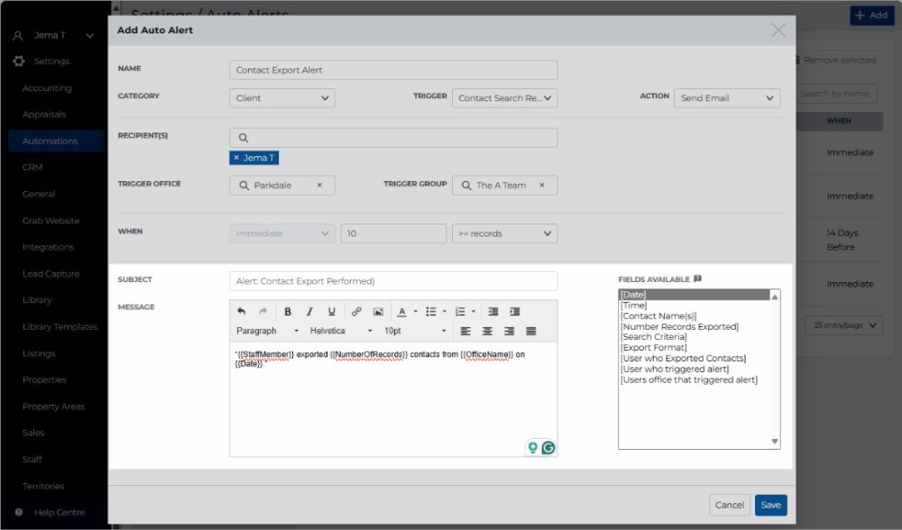The height and width of the screenshot is (530, 902).
Task: Open the Category dropdown showing Client
Action: 281,98
